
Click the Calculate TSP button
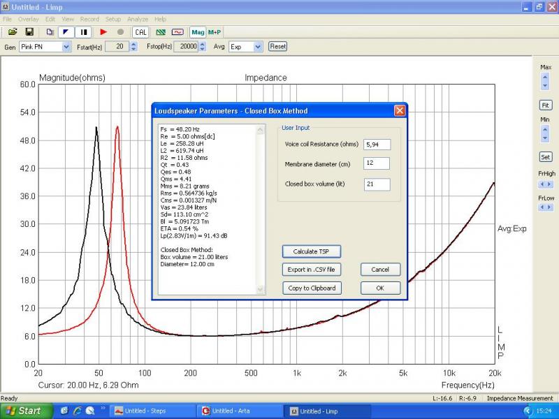pyautogui.click(x=311, y=251)
